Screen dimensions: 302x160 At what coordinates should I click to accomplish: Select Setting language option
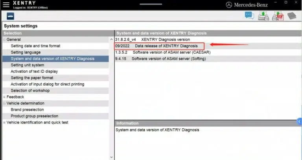26,52
